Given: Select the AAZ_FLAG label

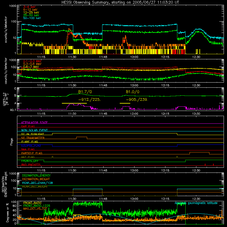Looking at the screenshot, I should coord(28,157).
